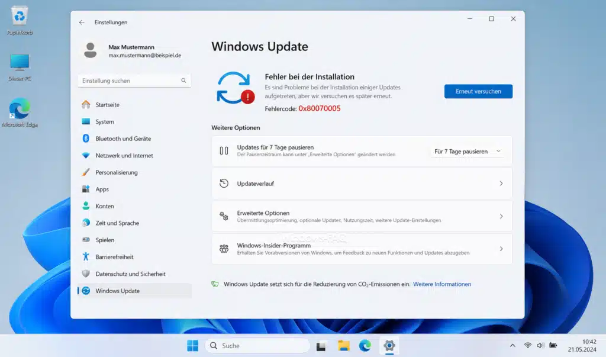606x357 pixels.
Task: Click the pause icon for updates
Action: (x=224, y=150)
